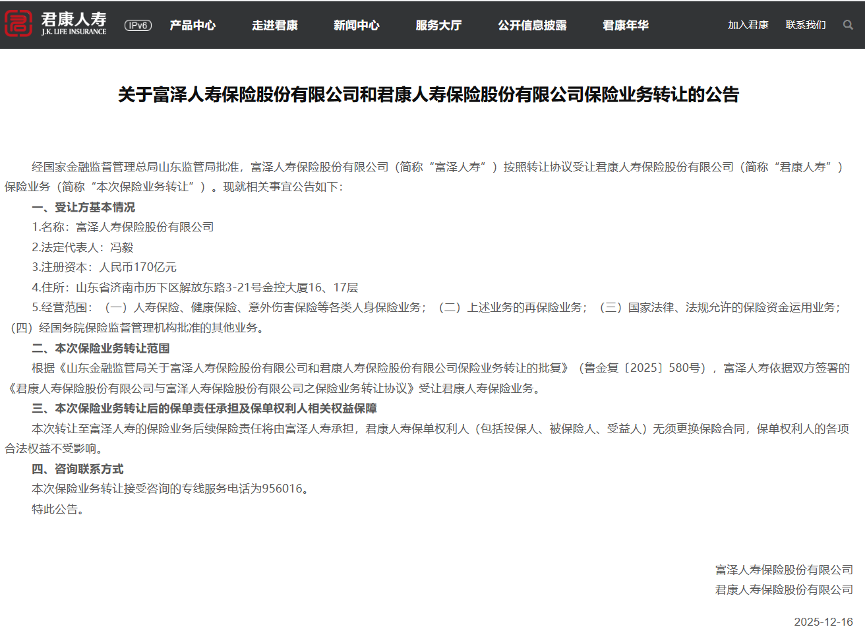Open the 产品中心 navigation menu

coord(193,25)
